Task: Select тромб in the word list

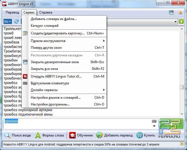Action: pyautogui.click(x=8, y=33)
